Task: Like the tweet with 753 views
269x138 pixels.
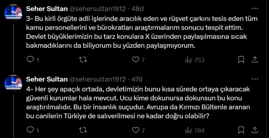Action: [136, 60]
